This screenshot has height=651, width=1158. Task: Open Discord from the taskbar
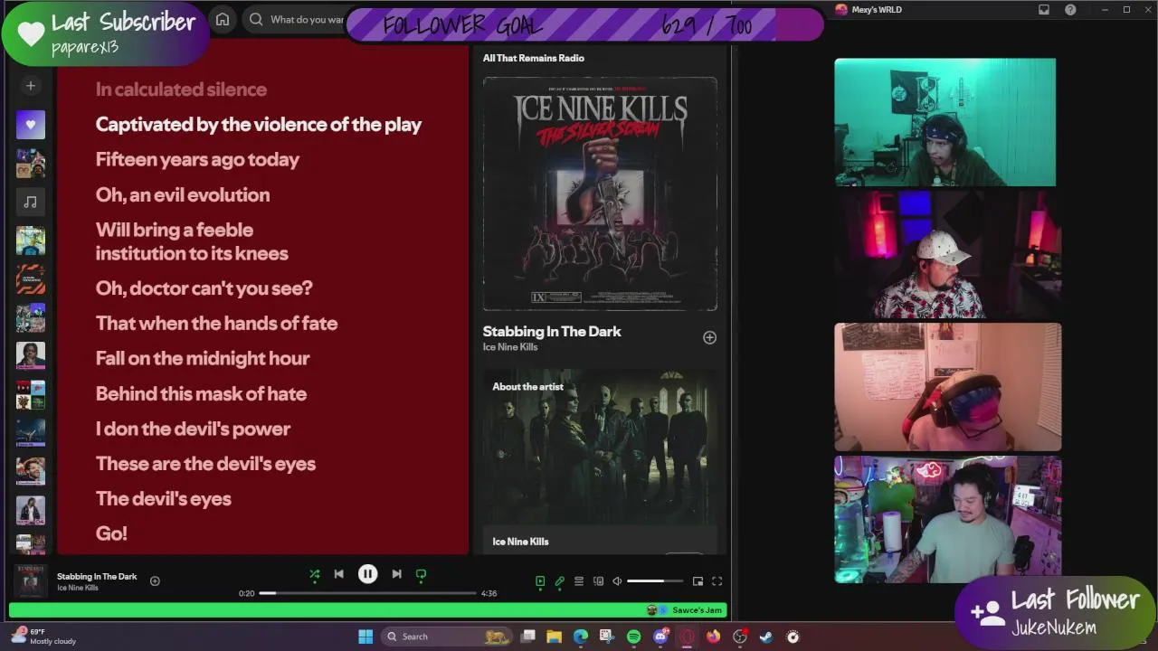[660, 637]
